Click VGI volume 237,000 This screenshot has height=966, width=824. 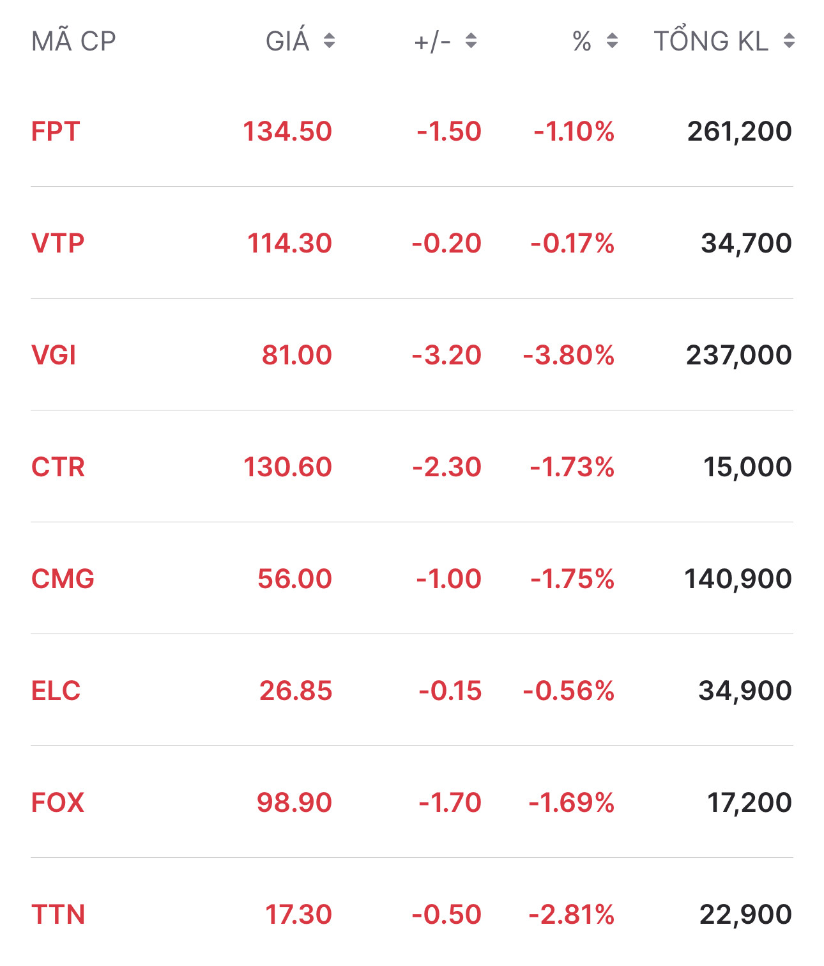pos(739,355)
